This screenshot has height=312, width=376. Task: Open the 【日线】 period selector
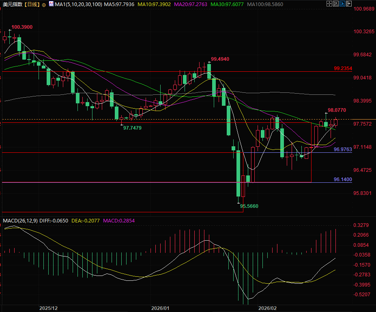pos(32,4)
